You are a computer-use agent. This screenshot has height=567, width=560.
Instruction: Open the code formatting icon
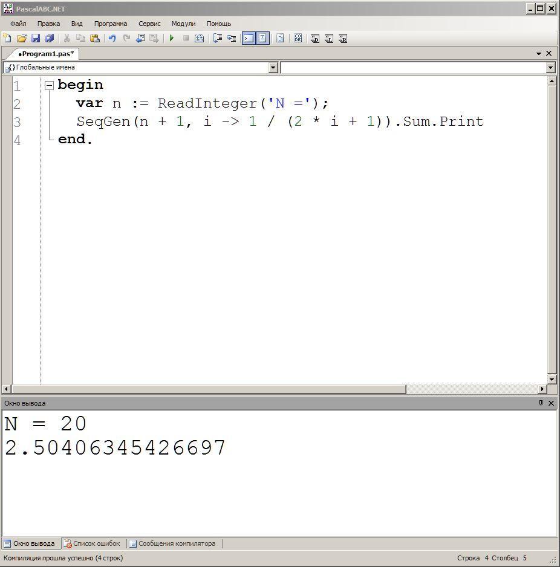(x=281, y=38)
